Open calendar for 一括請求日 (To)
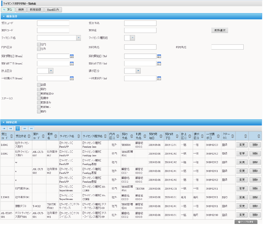 click(x=159, y=78)
